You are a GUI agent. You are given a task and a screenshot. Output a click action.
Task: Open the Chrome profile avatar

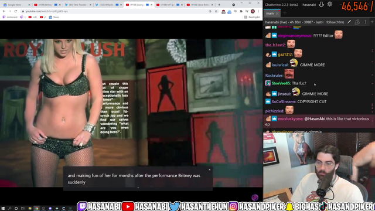(253, 11)
